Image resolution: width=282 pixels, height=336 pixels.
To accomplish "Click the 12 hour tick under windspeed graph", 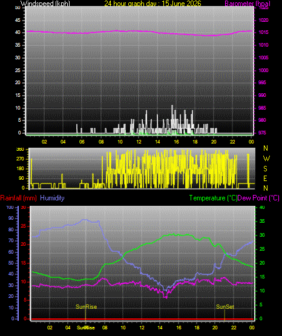I will tap(139, 142).
